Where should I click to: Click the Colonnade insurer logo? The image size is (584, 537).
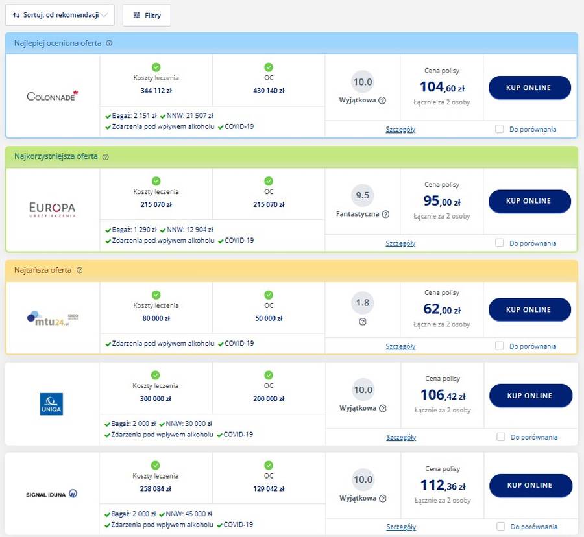[x=53, y=96]
